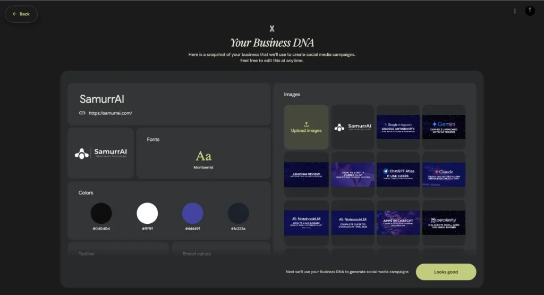Click the Business DNA hourglass icon
The height and width of the screenshot is (295, 544).
point(272,29)
